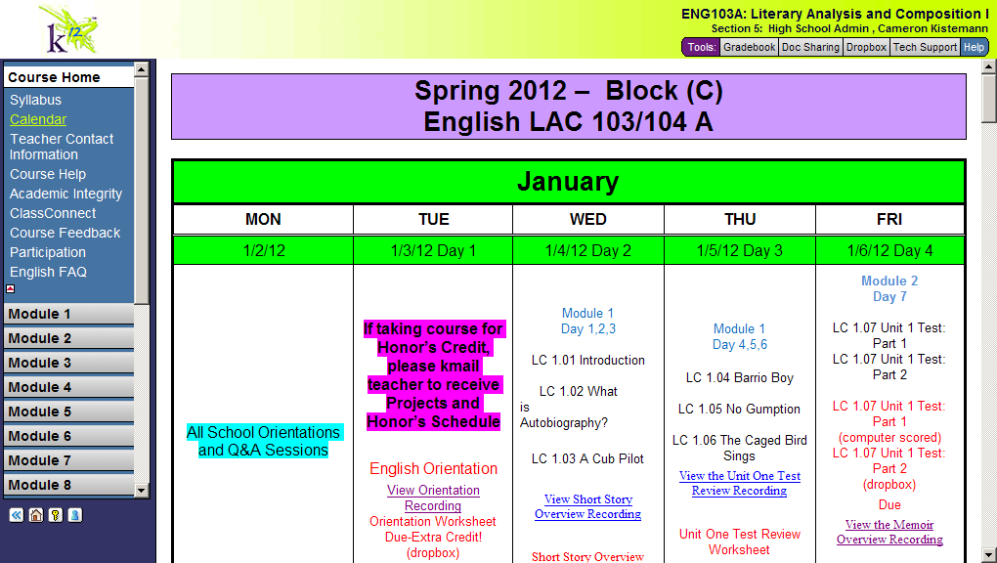
Task: Expand the Module 4 section
Action: pos(66,387)
